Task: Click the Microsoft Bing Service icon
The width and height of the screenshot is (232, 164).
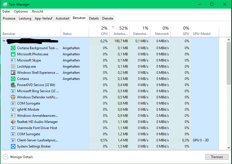Action: point(13,91)
